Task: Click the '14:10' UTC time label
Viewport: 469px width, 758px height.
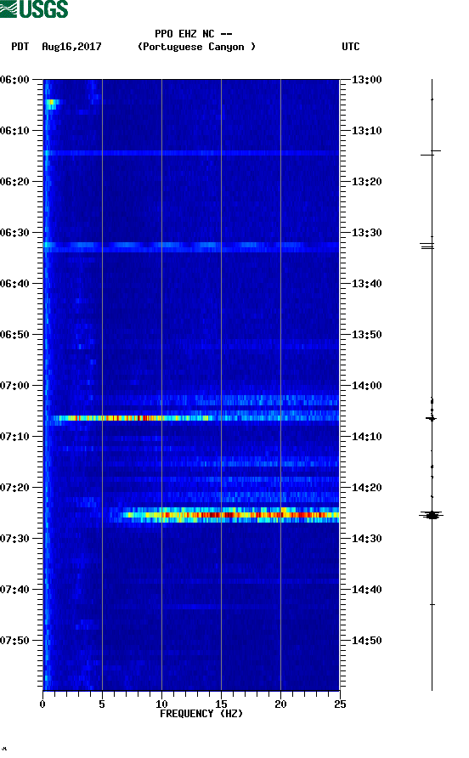Action: click(366, 437)
